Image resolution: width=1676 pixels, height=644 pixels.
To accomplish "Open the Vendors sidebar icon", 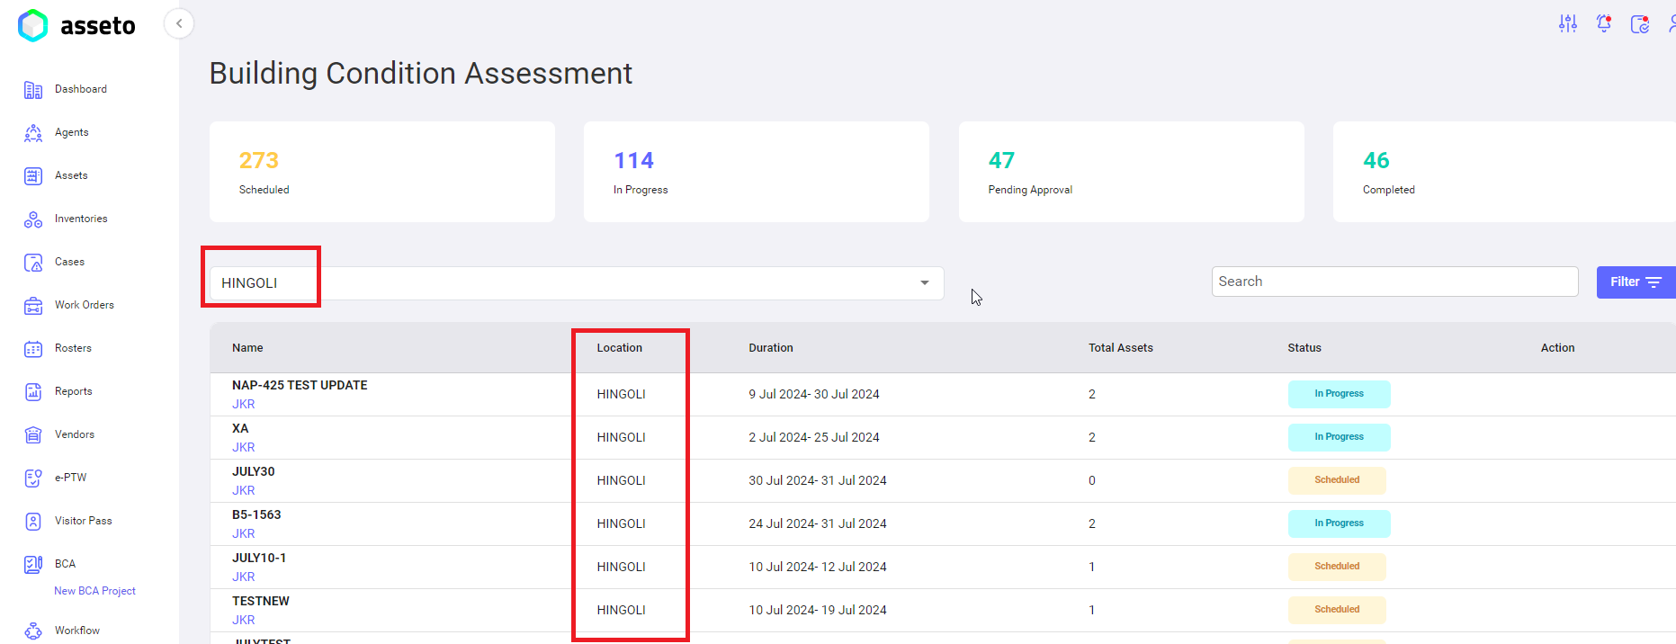I will pos(33,435).
